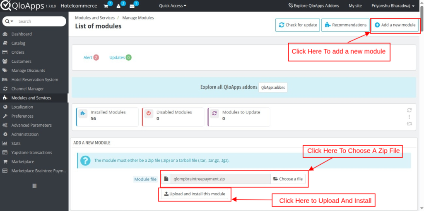This screenshot has width=424, height=211.
Task: Click the Preferences wrench icon
Action: [5, 116]
